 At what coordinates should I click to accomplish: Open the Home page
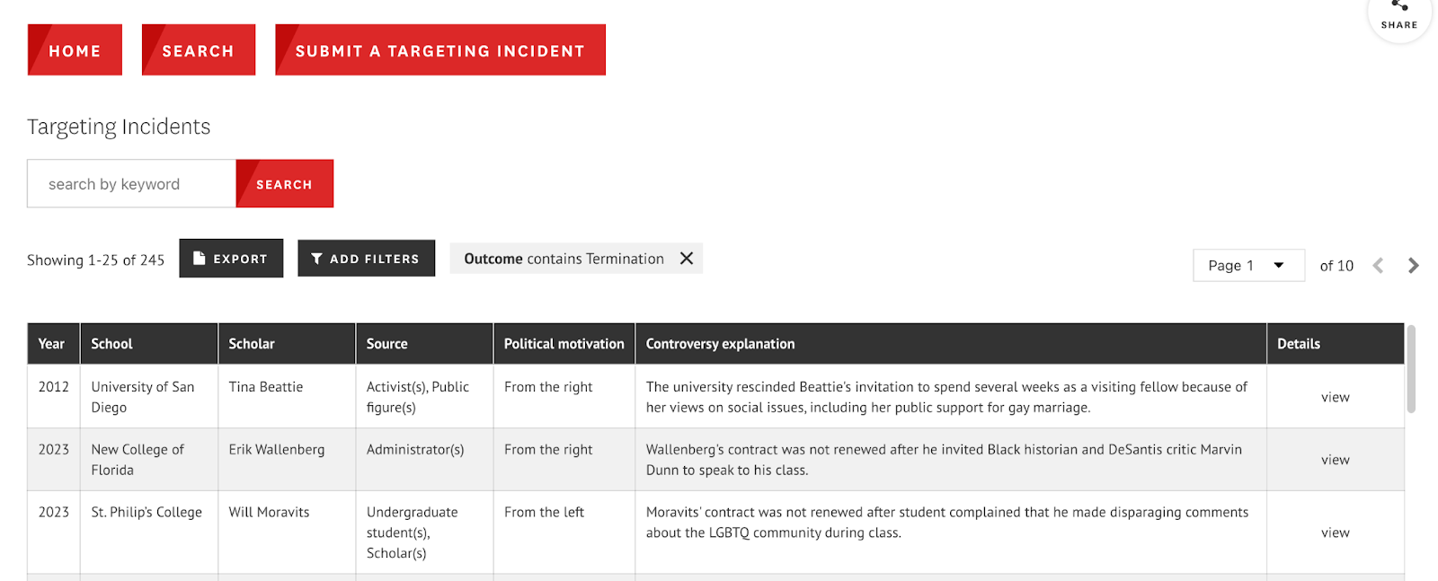[75, 50]
